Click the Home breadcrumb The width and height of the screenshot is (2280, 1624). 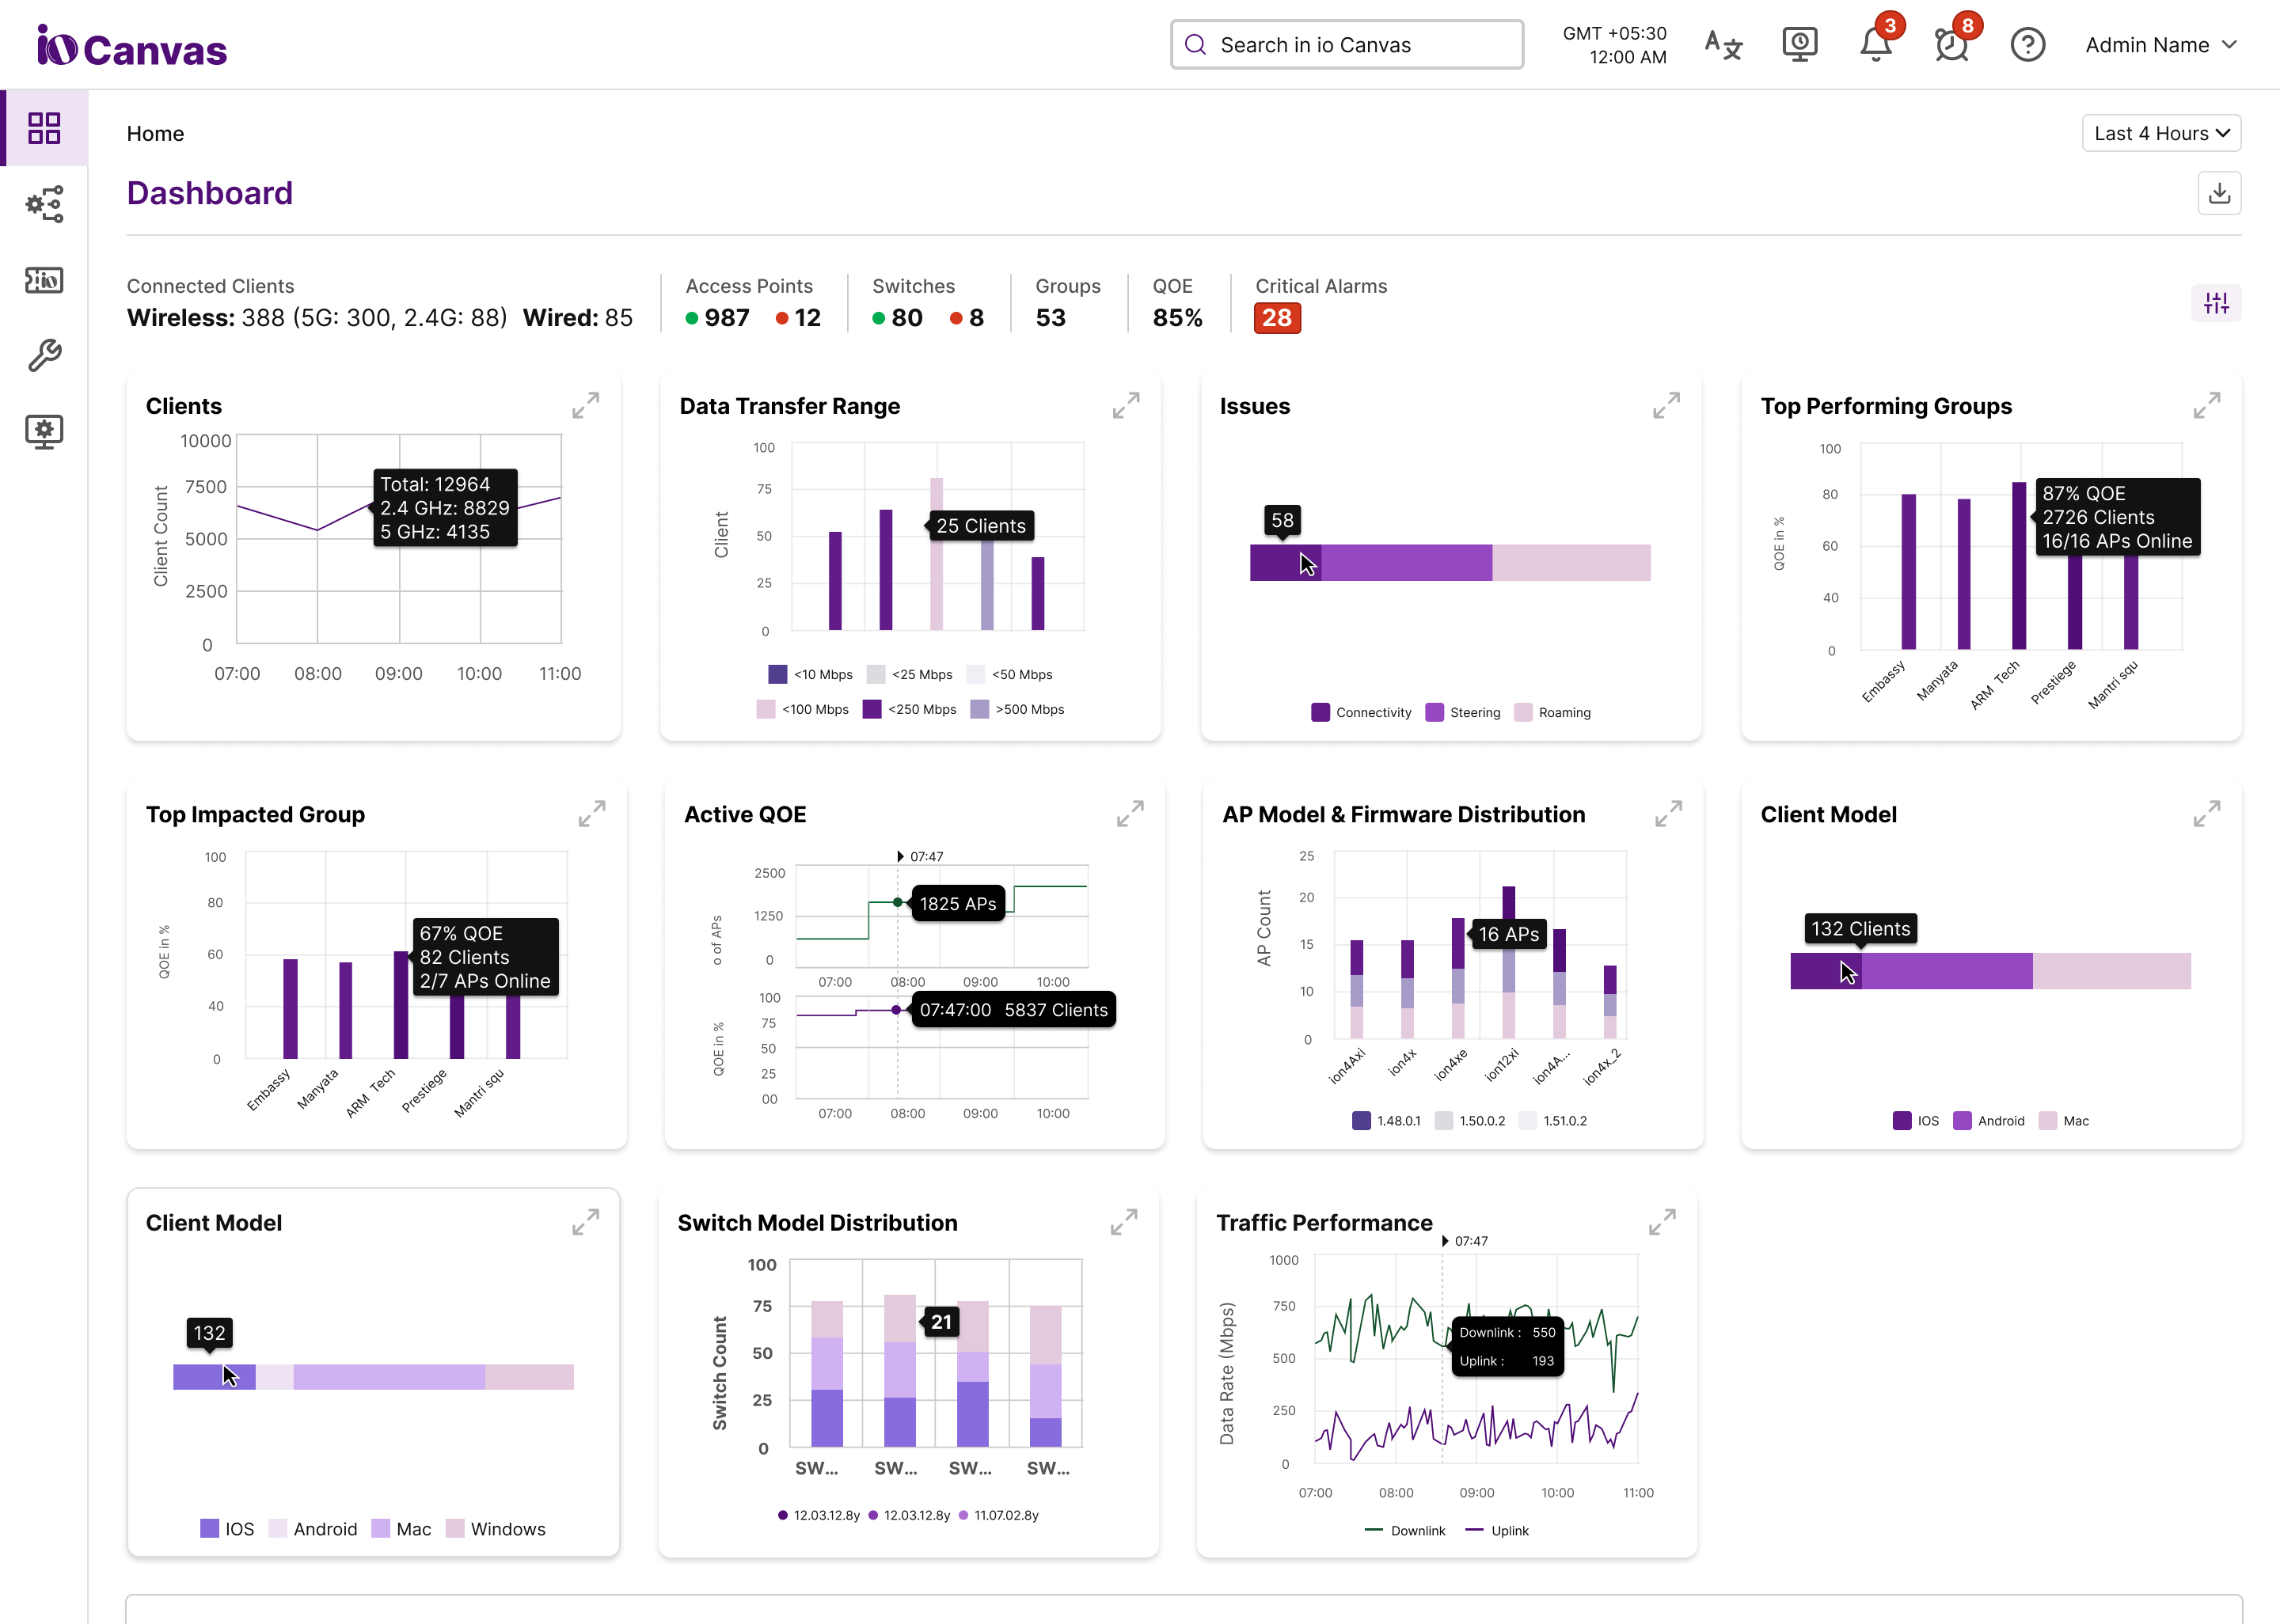pyautogui.click(x=155, y=134)
